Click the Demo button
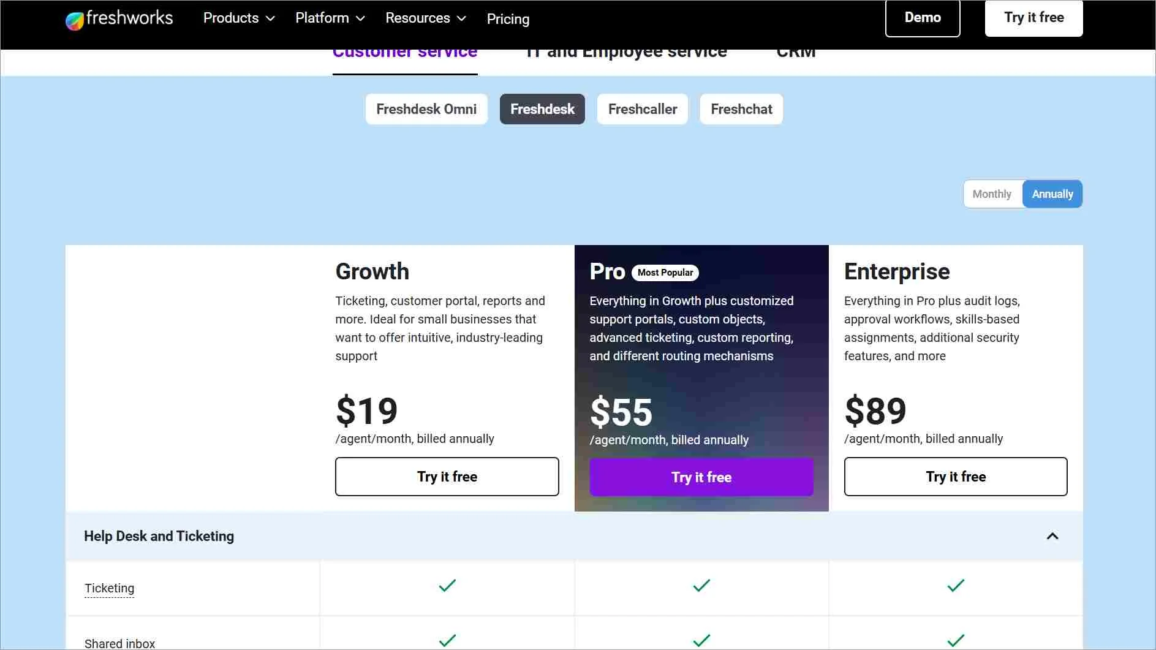The height and width of the screenshot is (650, 1156). (x=923, y=18)
